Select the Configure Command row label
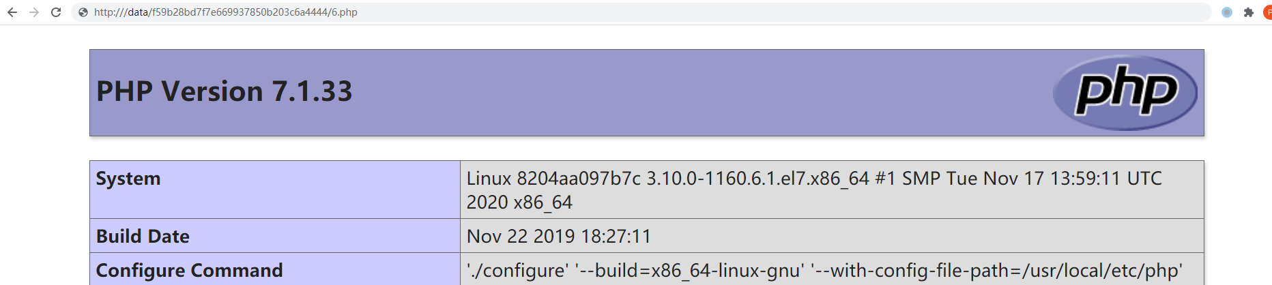Viewport: 1272px width, 285px height. click(189, 271)
